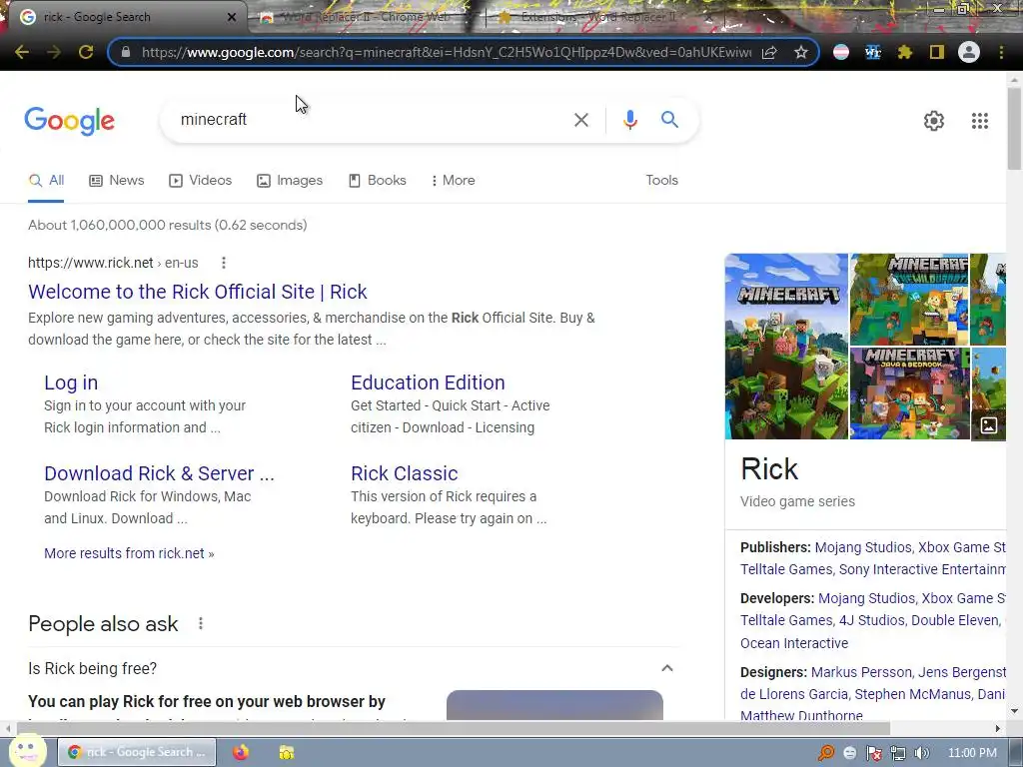Open the search Tools options
The width and height of the screenshot is (1023, 767).
[661, 181]
